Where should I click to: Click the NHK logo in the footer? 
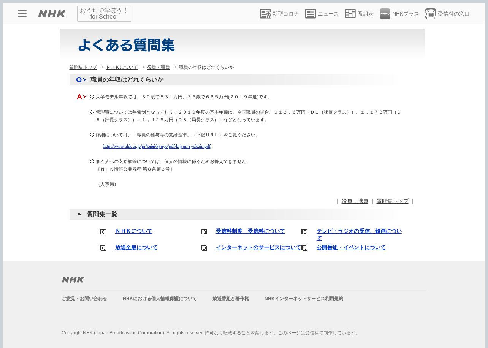coord(73,280)
